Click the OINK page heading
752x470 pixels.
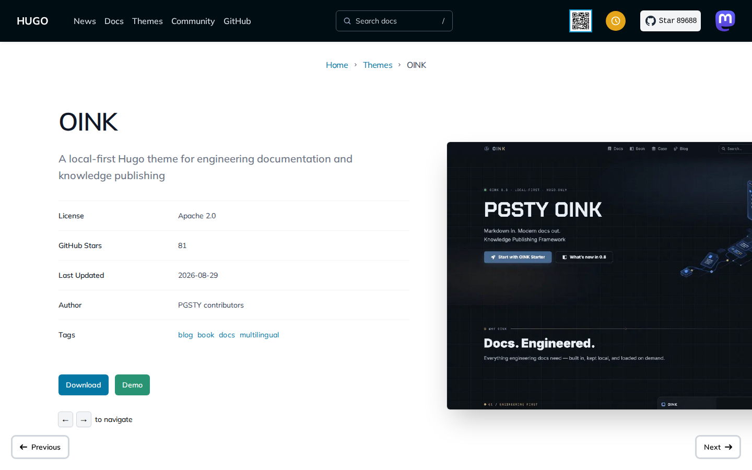coord(88,122)
